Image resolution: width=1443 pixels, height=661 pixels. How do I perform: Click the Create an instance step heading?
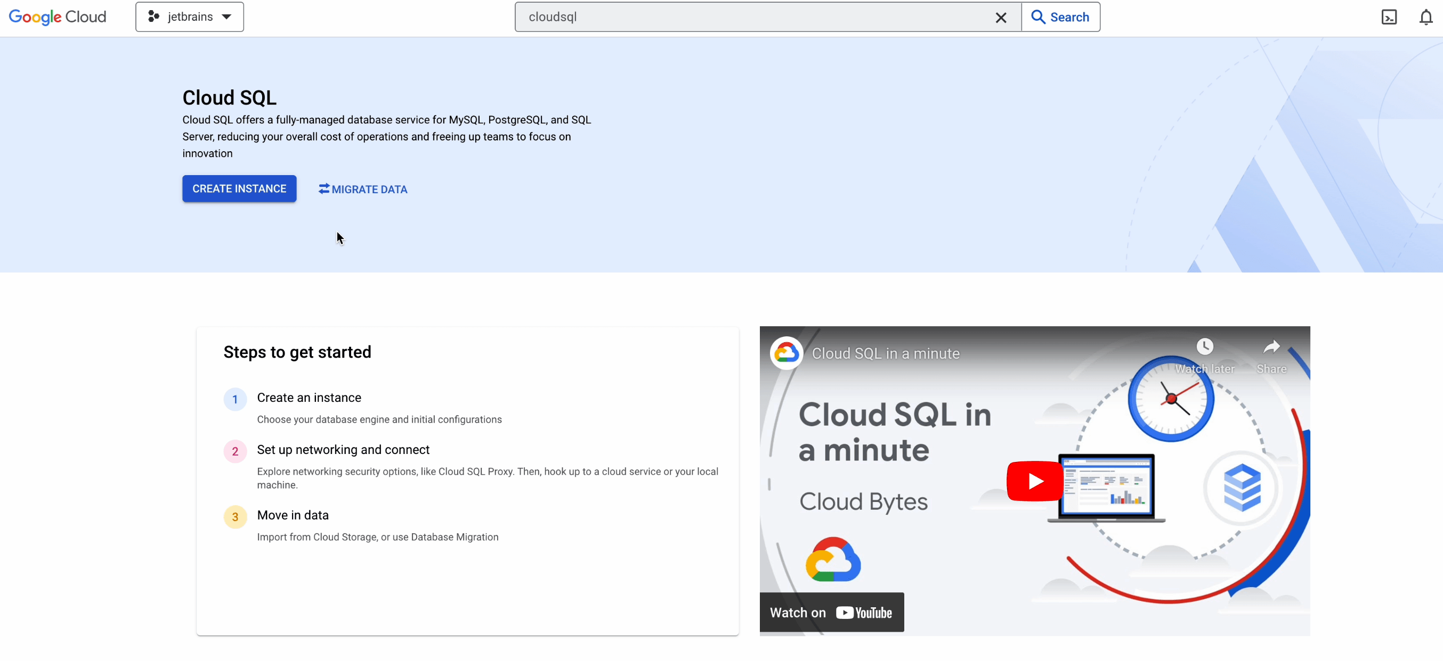[x=309, y=398]
